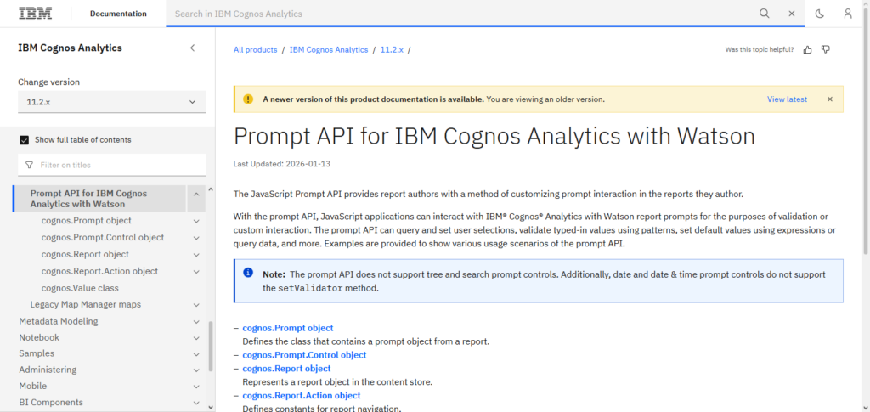Open cognos.Prompt.Control object content link
This screenshot has width=870, height=412.
305,355
